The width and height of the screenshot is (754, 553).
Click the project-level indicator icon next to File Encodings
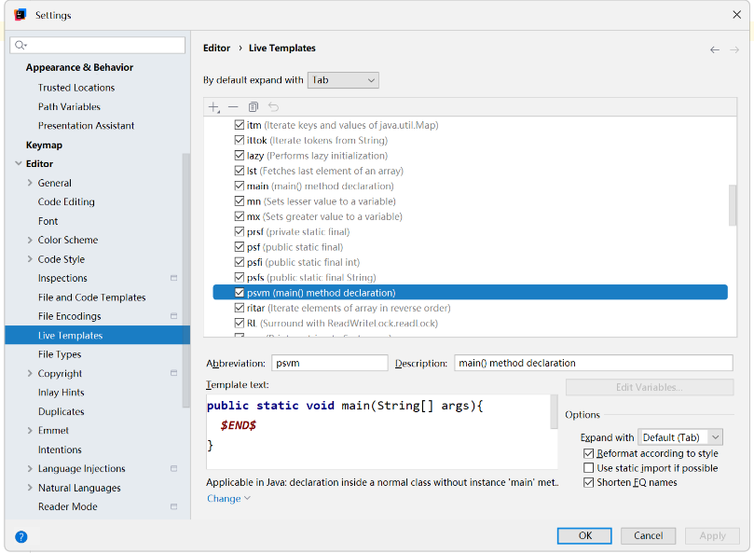174,316
